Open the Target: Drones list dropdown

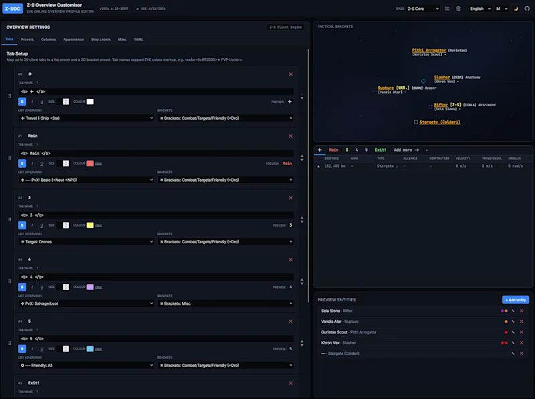[86, 241]
